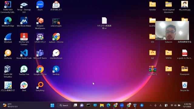Click the taskbar Search box
Screen dimensions: 194x109
coord(64,105)
